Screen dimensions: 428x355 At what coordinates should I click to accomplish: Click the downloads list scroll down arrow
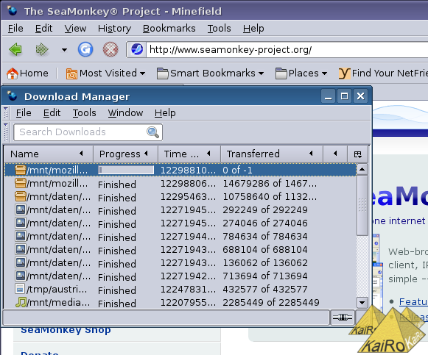362,303
